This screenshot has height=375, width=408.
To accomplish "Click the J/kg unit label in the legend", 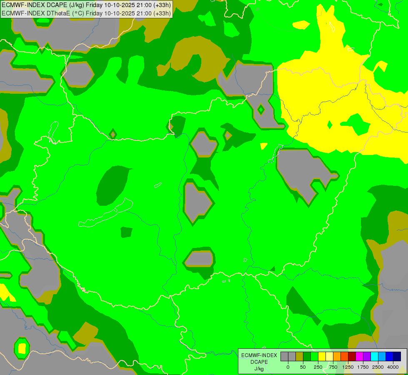I will (x=259, y=369).
